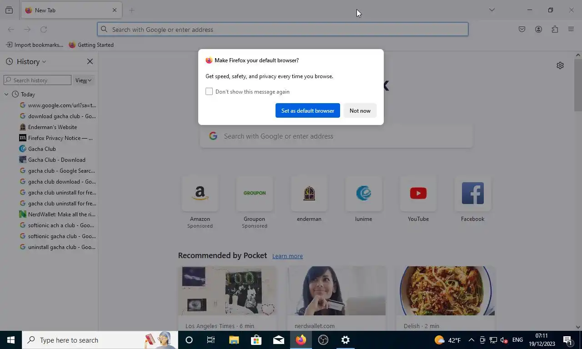Image resolution: width=582 pixels, height=349 pixels.
Task: Open Mail app from taskbar
Action: [x=278, y=340]
